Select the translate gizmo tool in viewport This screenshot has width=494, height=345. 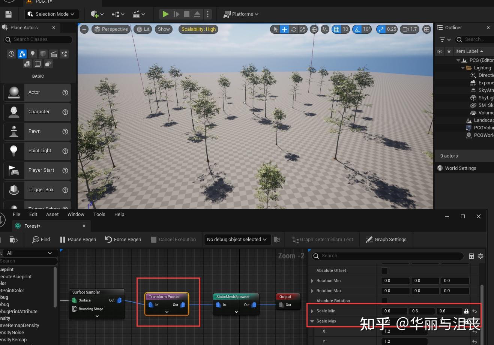[x=285, y=29]
